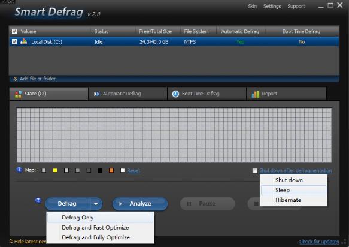Click the 24.3/40.0 GB size cell
The image size is (349, 247).
click(x=154, y=42)
